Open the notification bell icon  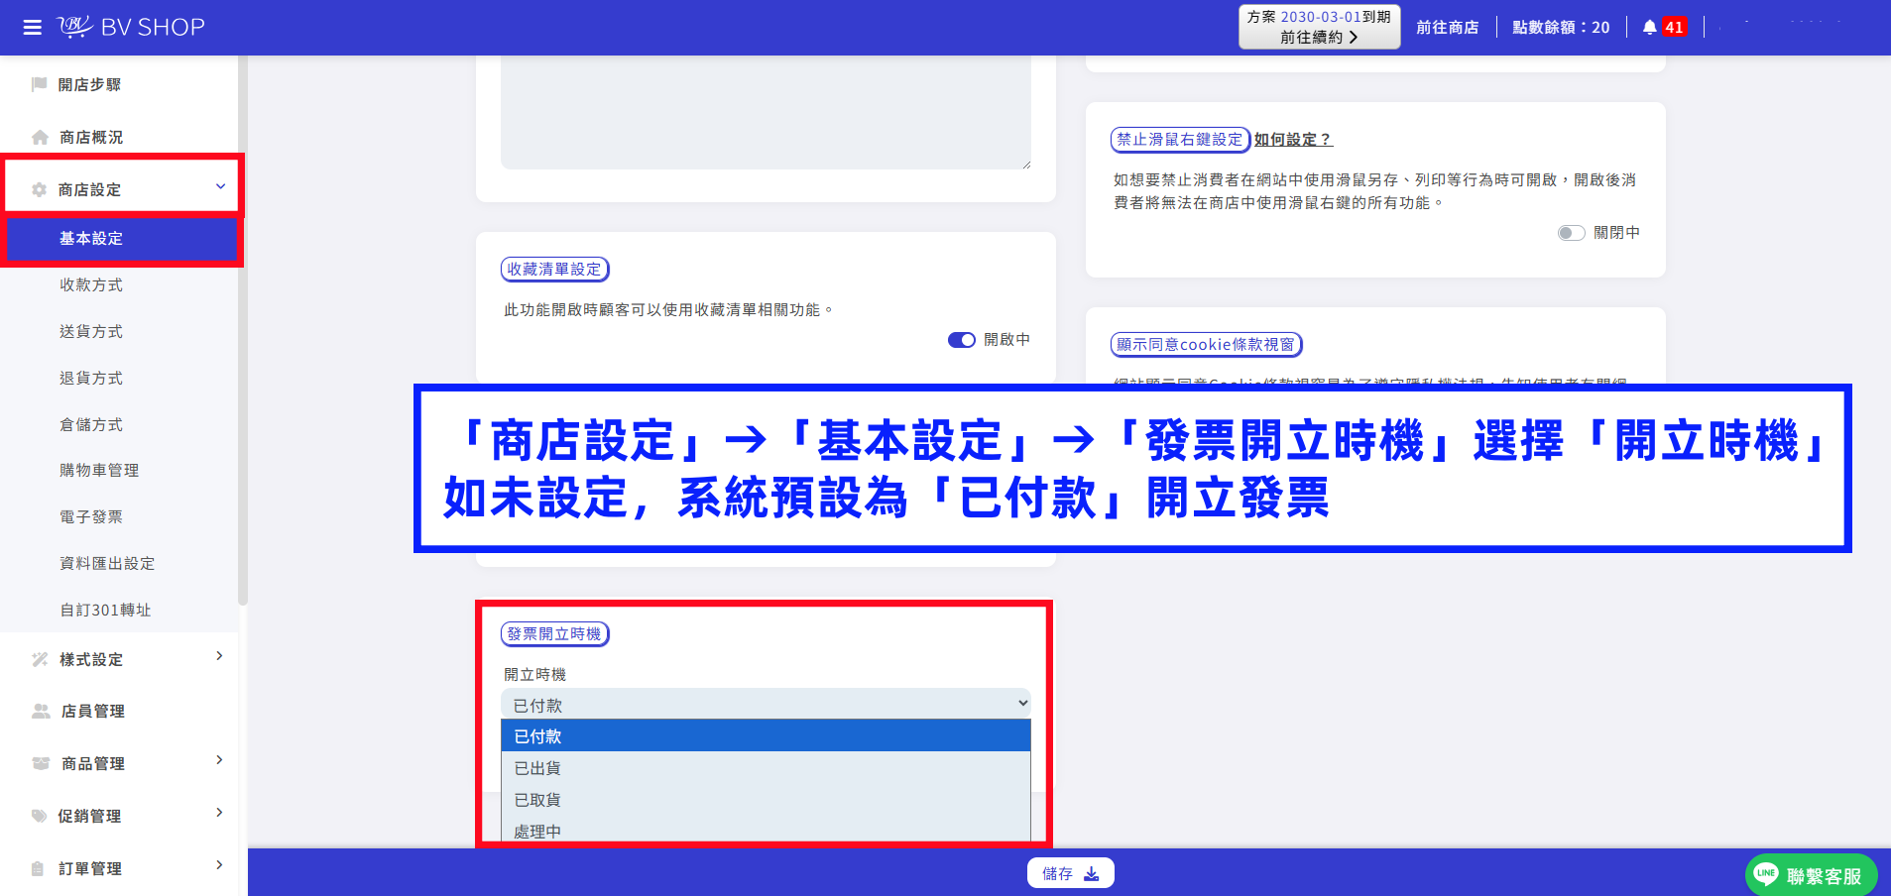point(1649,28)
